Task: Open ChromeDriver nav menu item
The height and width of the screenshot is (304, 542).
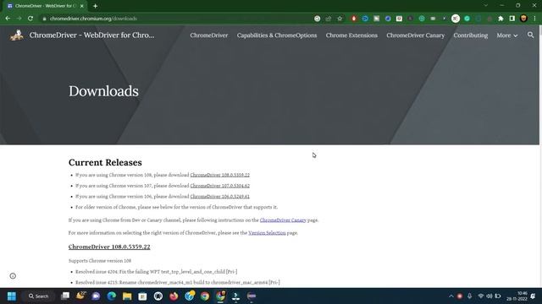Action: (x=209, y=35)
